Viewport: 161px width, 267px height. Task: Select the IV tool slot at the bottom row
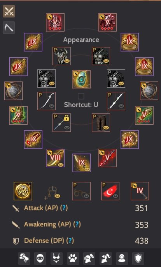tap(140, 191)
